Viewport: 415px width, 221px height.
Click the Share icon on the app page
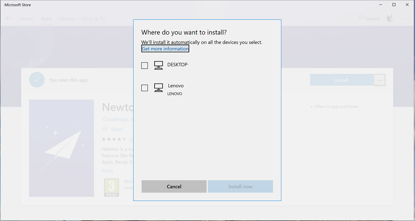point(105,129)
